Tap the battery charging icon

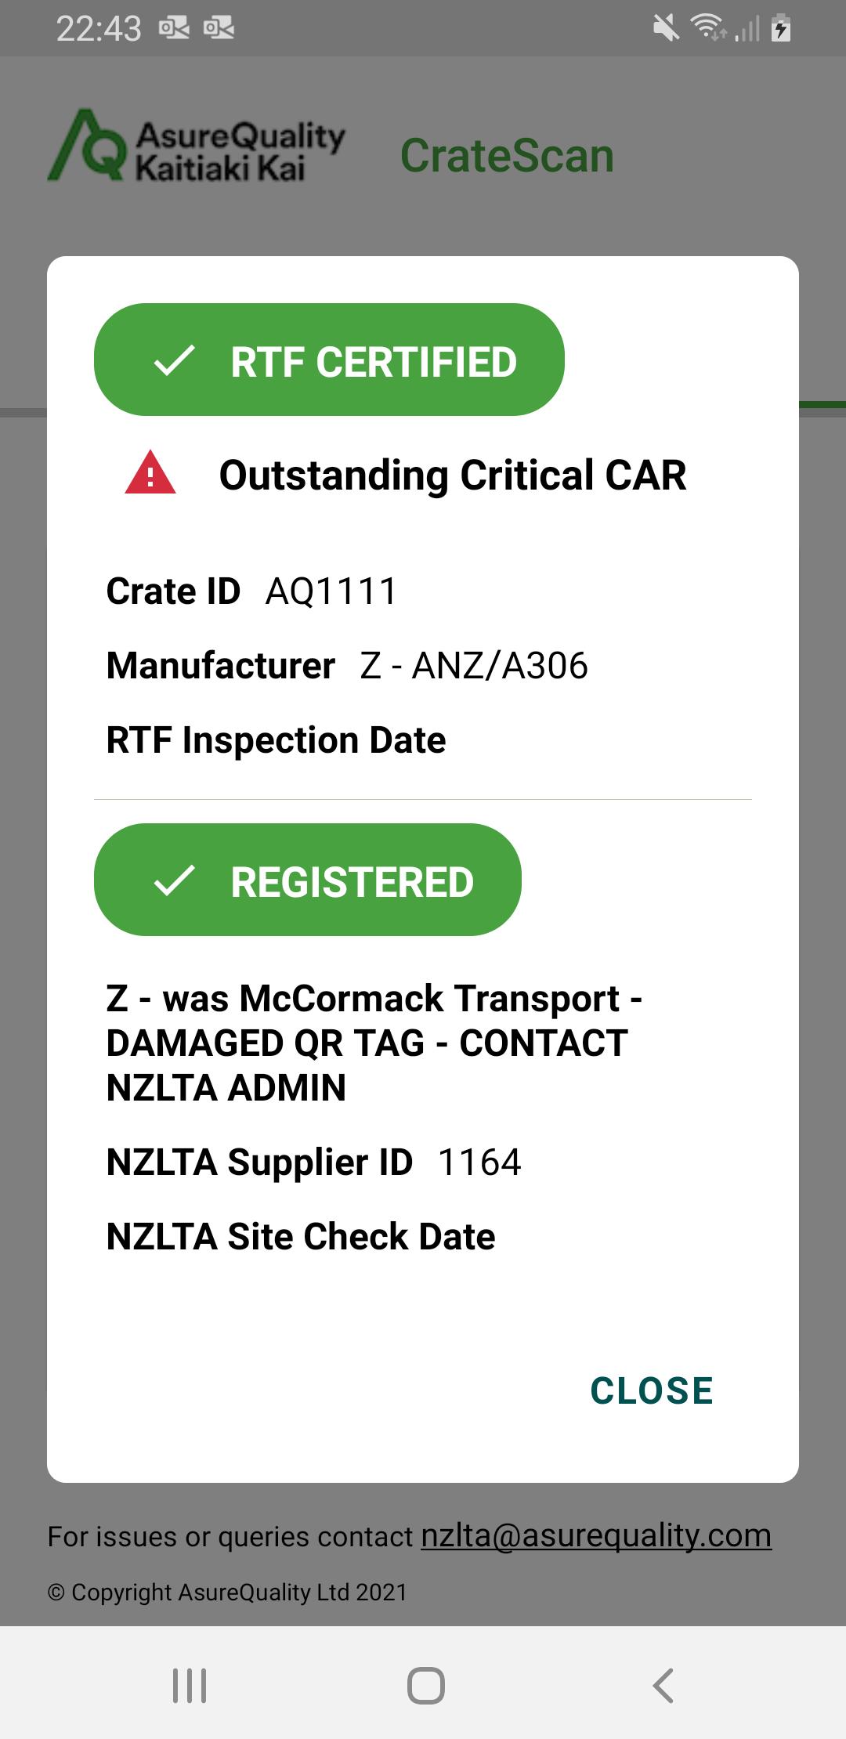click(x=781, y=28)
